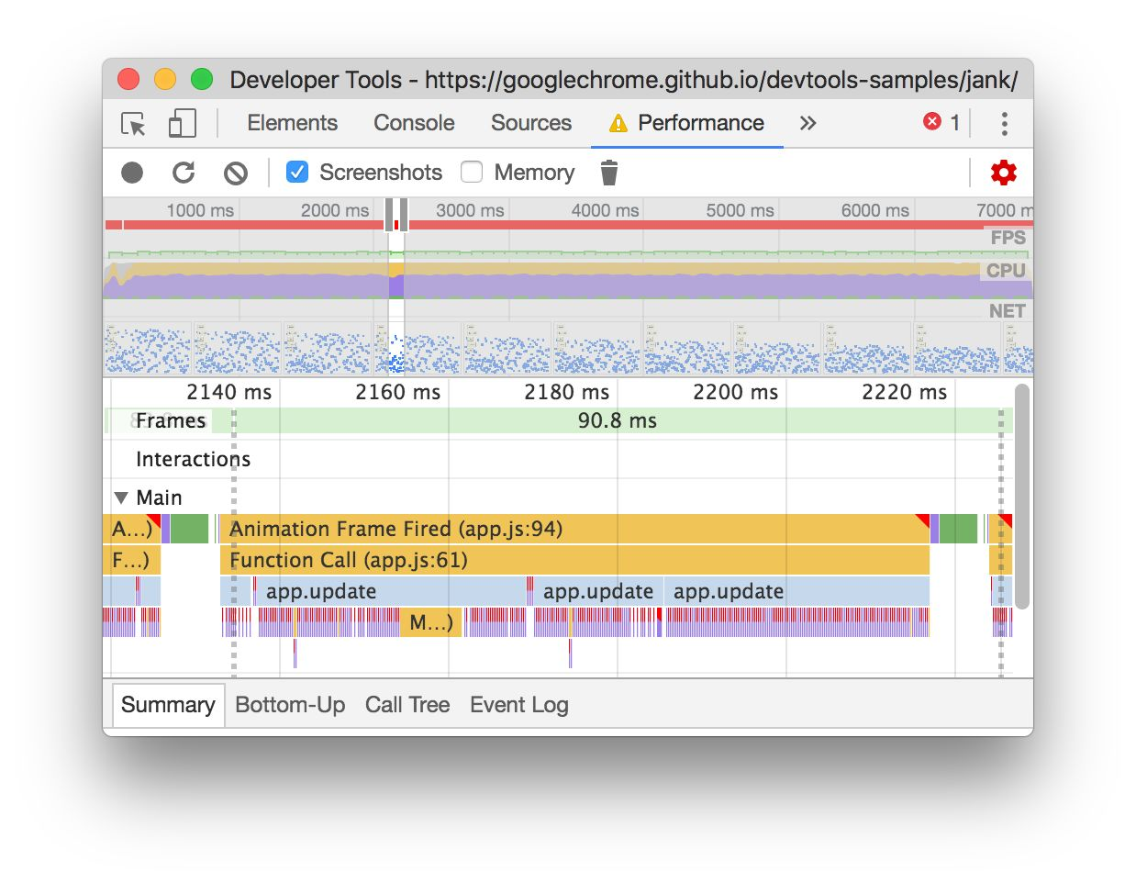Click the flame chart vertical scrollbar
The width and height of the screenshot is (1136, 883).
click(x=1022, y=496)
